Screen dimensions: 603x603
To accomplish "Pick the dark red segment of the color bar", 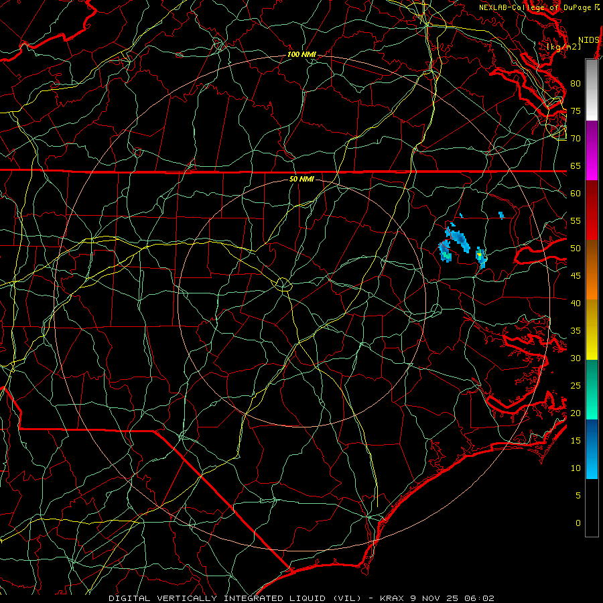I will 592,210.
